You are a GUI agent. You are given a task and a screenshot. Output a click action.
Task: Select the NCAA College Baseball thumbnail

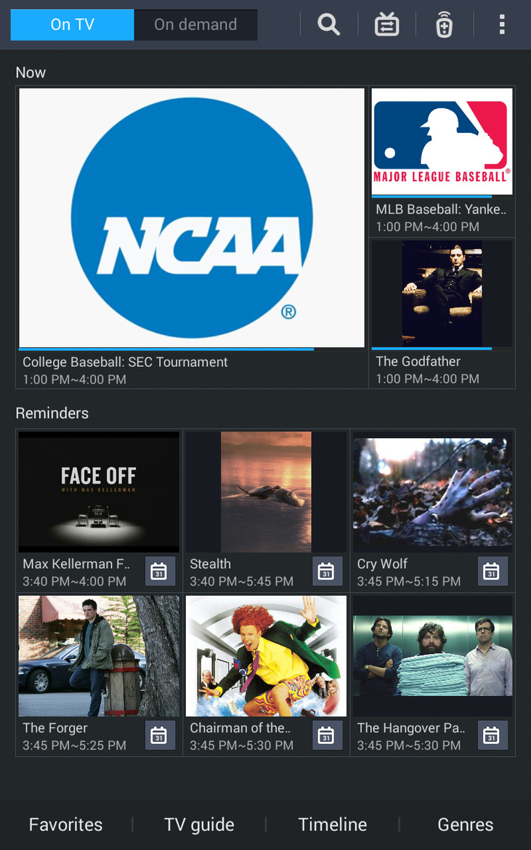192,218
